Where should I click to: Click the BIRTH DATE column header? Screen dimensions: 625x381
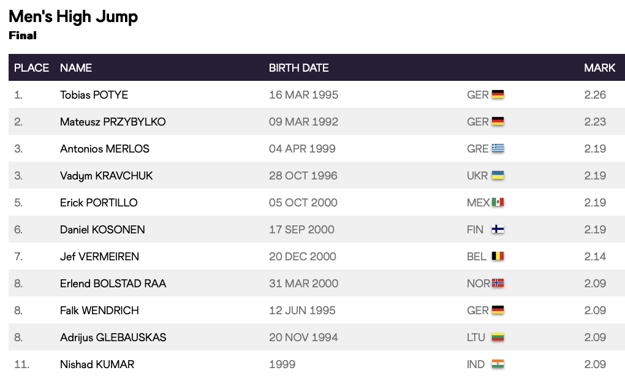point(298,68)
